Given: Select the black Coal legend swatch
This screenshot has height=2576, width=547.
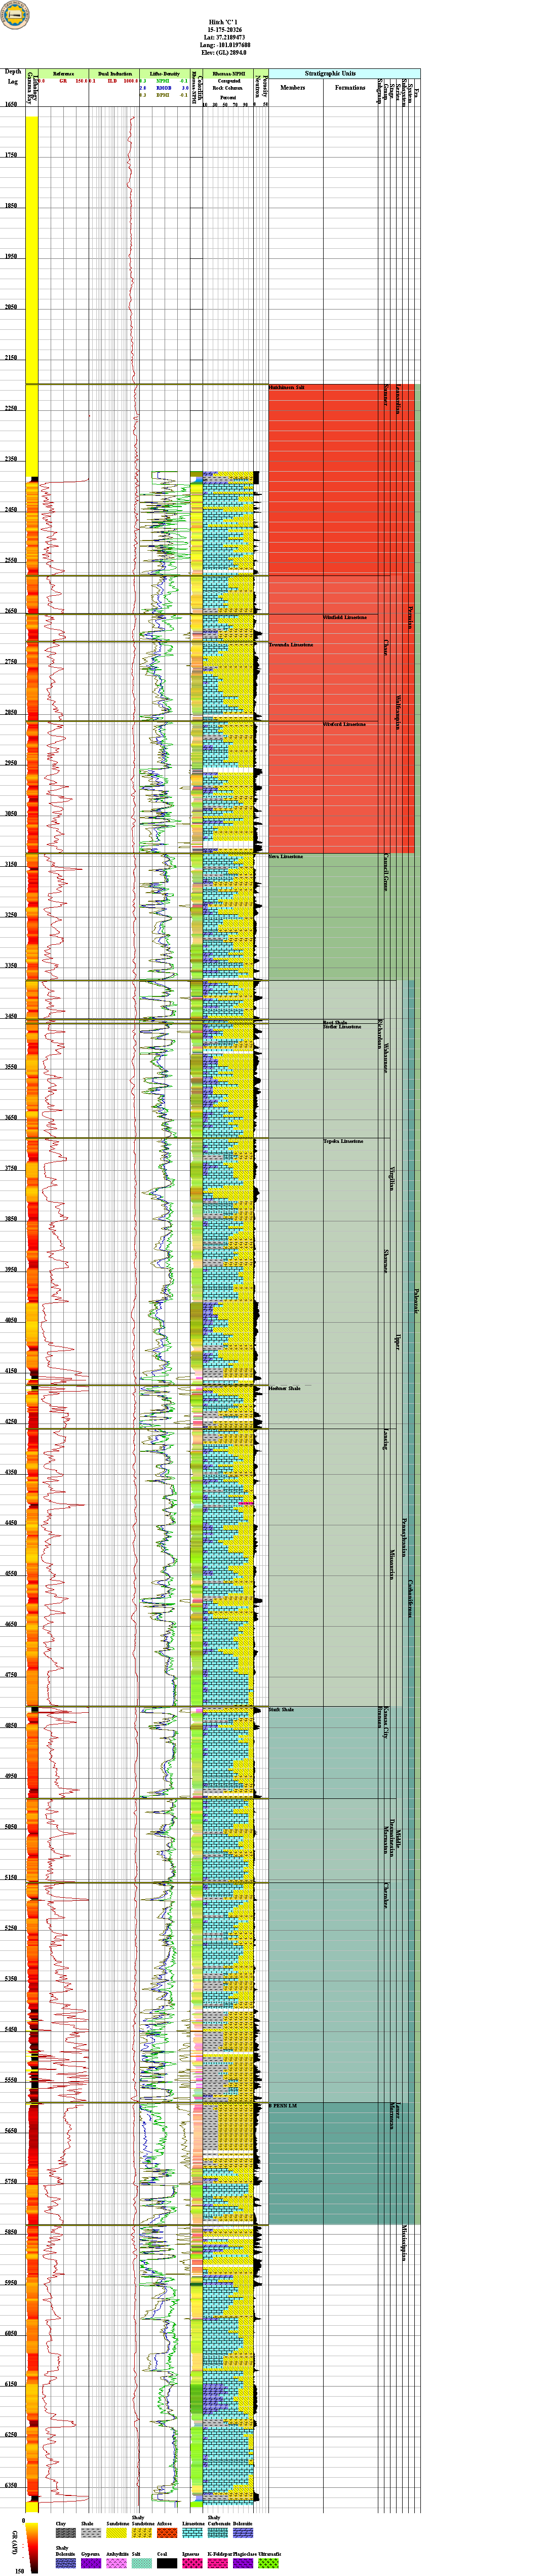Looking at the screenshot, I should [x=166, y=2563].
